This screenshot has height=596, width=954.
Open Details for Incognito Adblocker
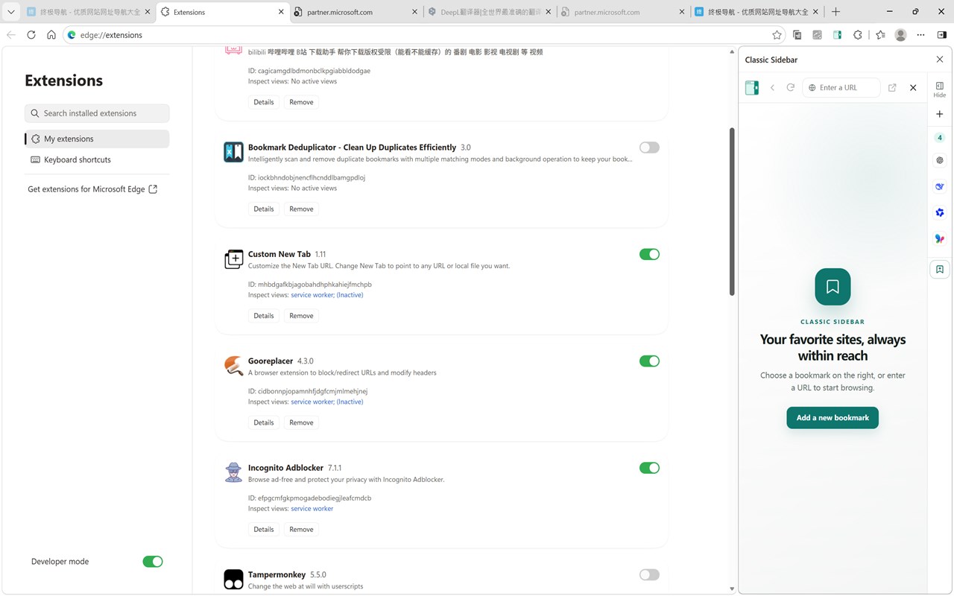coord(264,530)
